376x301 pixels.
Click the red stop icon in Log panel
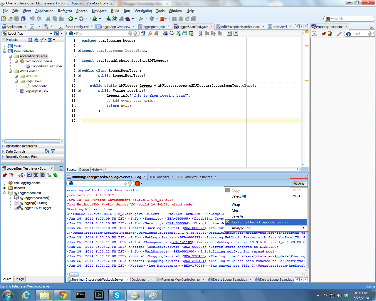[x=137, y=183]
